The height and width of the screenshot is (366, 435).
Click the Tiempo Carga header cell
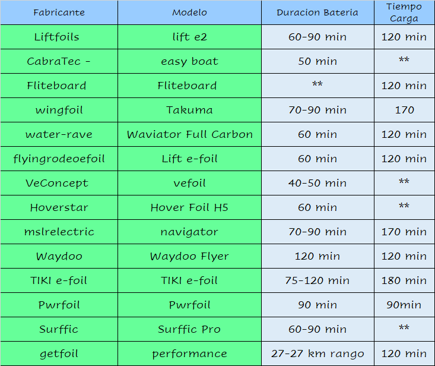(404, 12)
